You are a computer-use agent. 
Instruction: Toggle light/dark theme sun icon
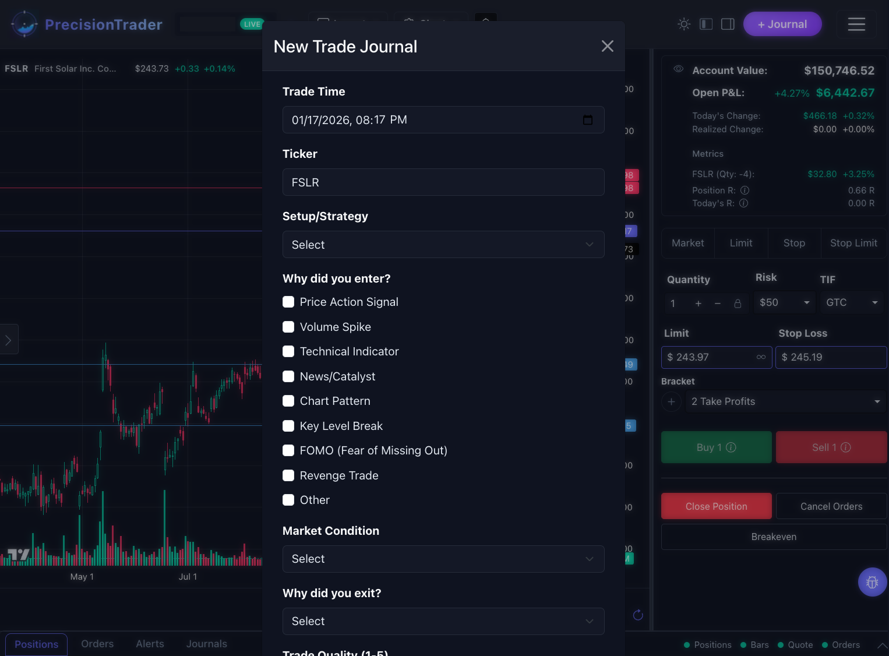(x=684, y=24)
